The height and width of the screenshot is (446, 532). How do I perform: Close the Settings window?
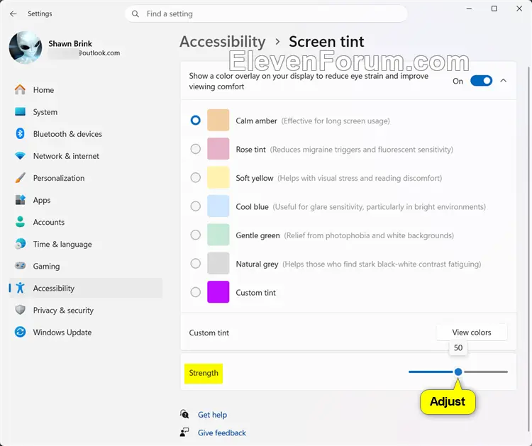519,9
